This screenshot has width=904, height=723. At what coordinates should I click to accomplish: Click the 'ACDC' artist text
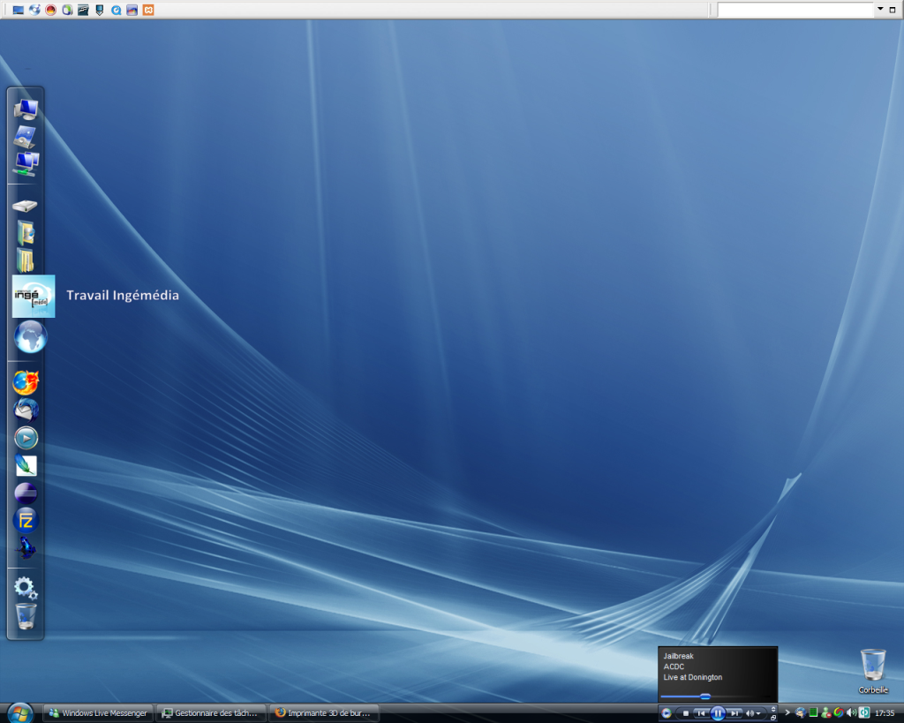(x=674, y=667)
